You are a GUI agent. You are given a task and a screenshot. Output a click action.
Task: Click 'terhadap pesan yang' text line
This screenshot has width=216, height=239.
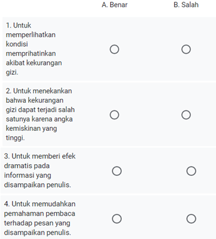37,223
